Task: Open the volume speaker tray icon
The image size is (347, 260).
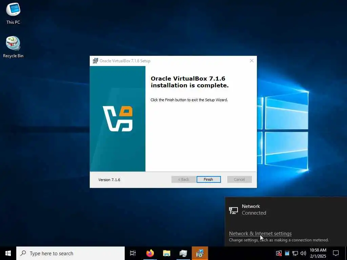Action: coord(303,253)
